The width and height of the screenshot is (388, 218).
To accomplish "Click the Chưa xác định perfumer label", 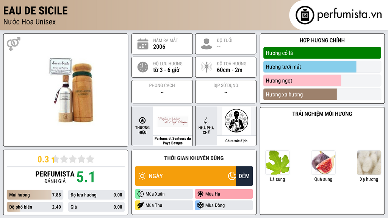I will click(236, 141).
